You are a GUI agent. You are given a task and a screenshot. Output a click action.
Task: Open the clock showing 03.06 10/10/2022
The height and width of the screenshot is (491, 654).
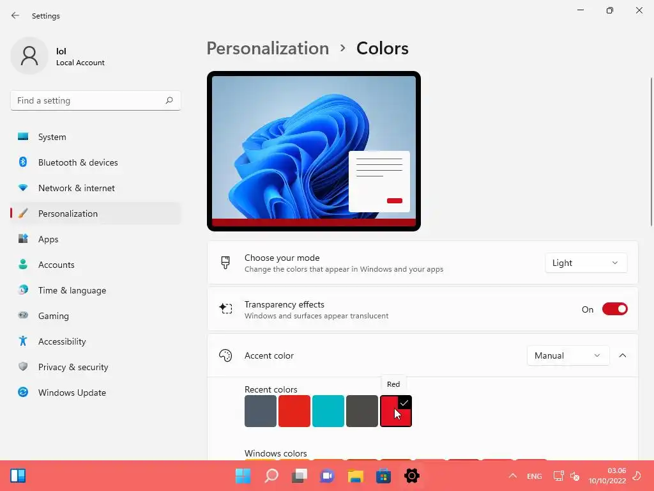click(607, 476)
